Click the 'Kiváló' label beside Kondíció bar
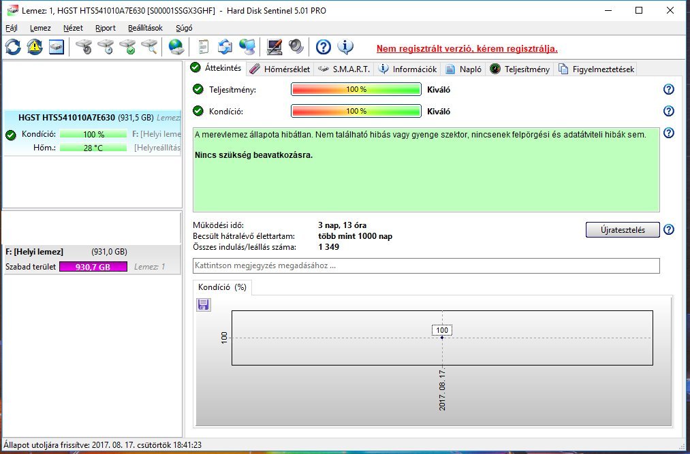The width and height of the screenshot is (690, 454). 438,112
